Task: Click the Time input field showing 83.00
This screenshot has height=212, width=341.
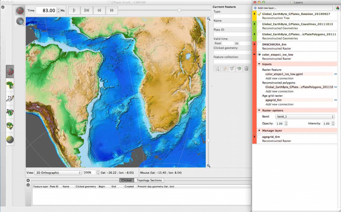Action: (47, 10)
